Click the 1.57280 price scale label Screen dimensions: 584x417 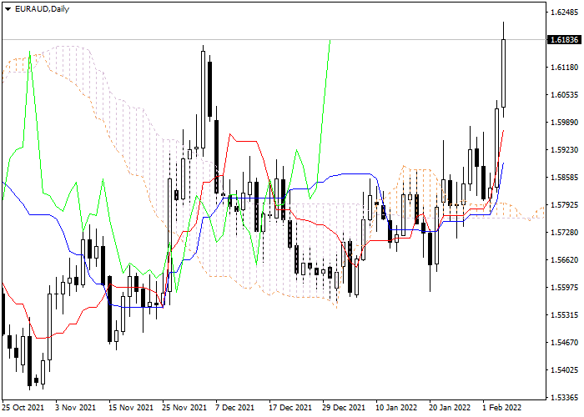pyautogui.click(x=564, y=233)
